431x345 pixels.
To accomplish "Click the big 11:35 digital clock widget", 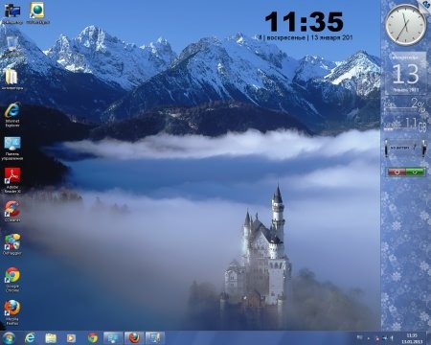I will (x=304, y=22).
